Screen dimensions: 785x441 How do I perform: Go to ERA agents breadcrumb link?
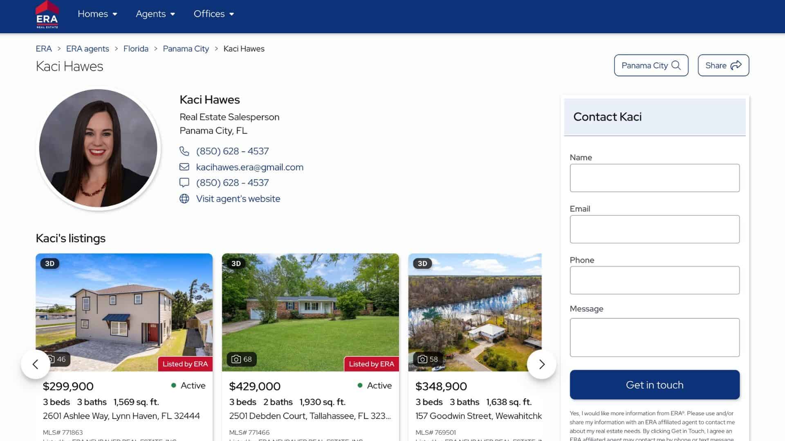[87, 49]
